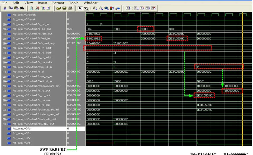Click the Zoom In magnifier icon
The width and height of the screenshot is (253, 155).
point(95,8)
